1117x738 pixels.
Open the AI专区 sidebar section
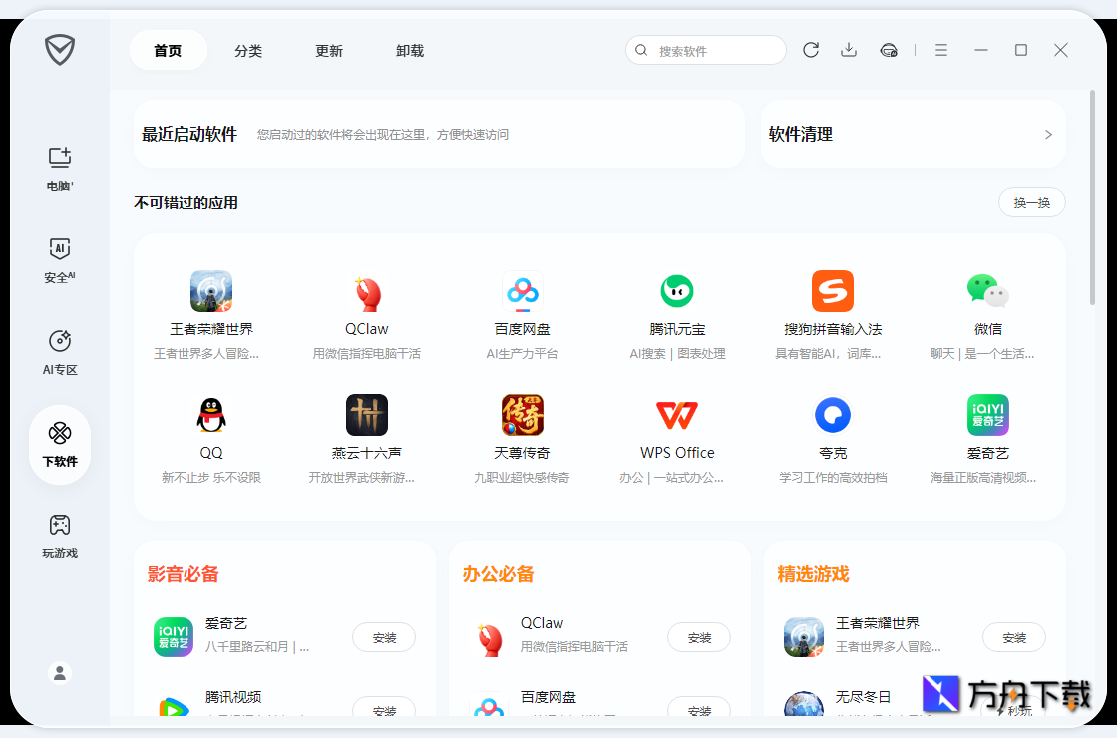coord(59,351)
